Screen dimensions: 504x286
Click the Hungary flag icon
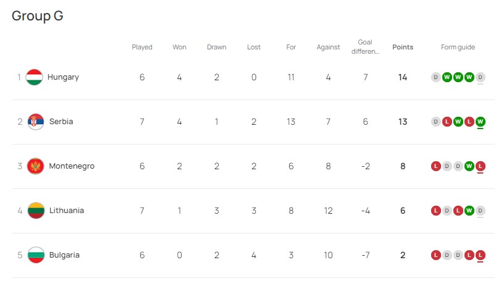(x=35, y=77)
